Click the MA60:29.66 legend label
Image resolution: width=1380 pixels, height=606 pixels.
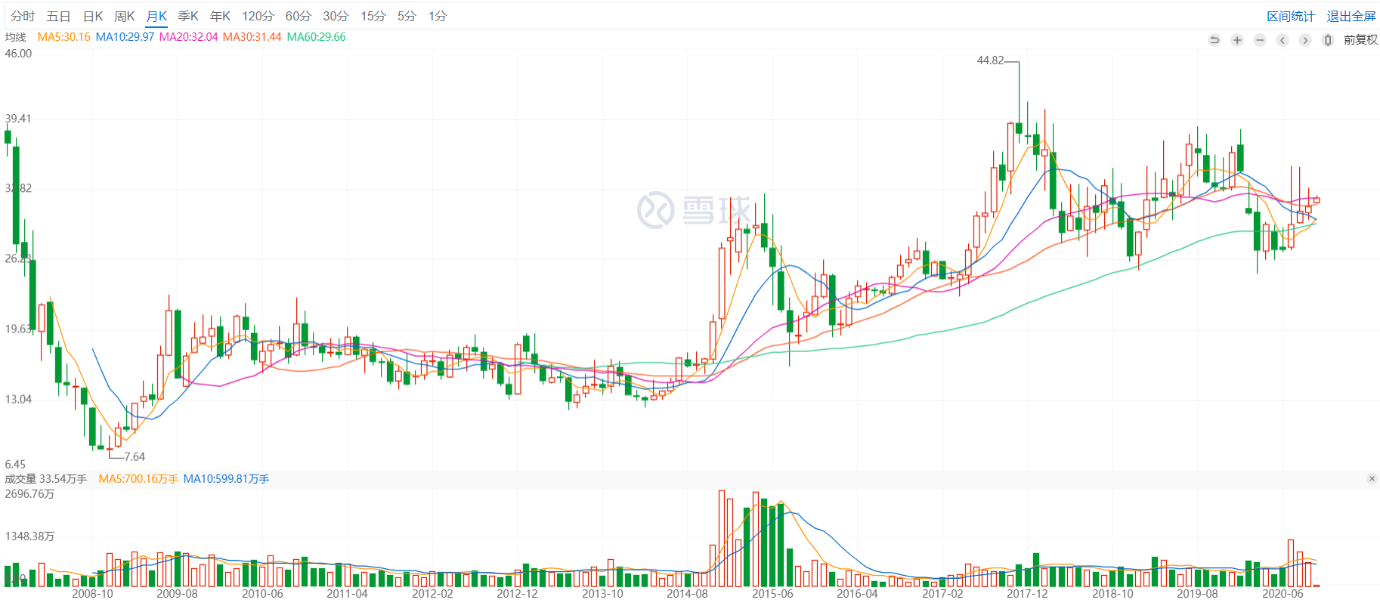[x=316, y=37]
